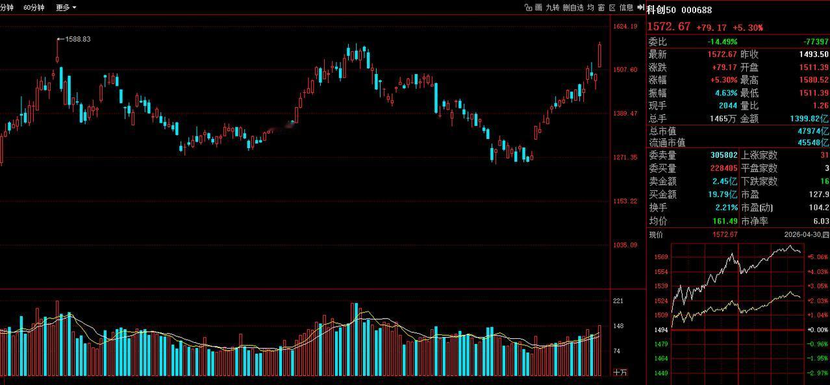The image size is (830, 385).
Task: Click the 0.00% baseline label on mini chart
Action: (x=818, y=330)
